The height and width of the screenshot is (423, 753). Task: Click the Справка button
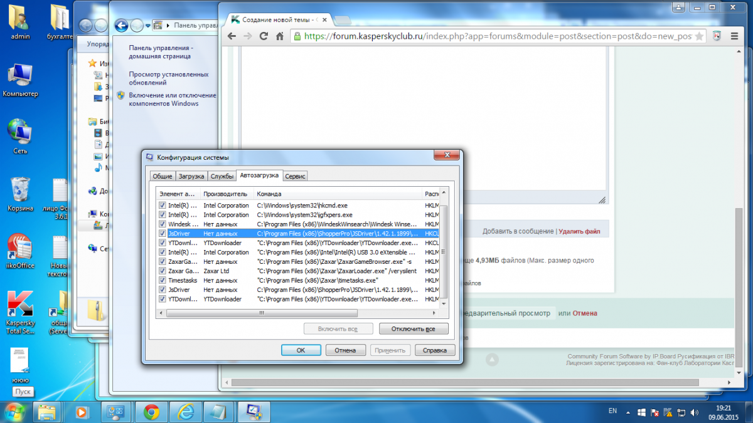click(435, 350)
